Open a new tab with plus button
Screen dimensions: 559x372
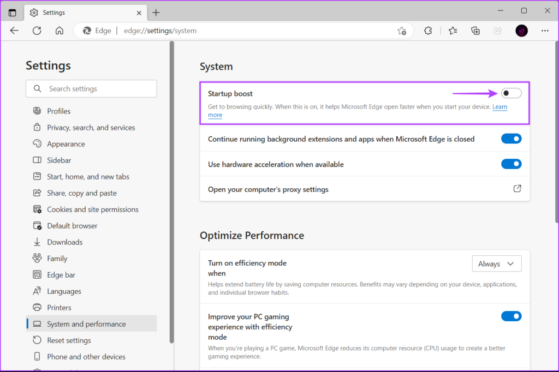point(156,13)
